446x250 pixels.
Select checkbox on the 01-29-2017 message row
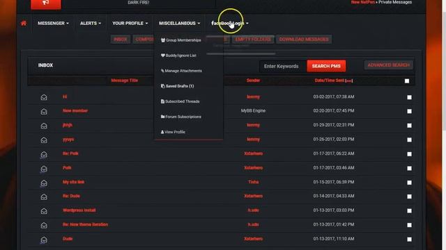[x=409, y=125]
